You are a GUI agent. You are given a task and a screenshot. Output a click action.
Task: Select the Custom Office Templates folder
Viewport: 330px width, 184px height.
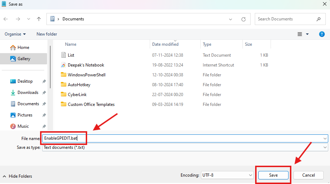point(91,104)
